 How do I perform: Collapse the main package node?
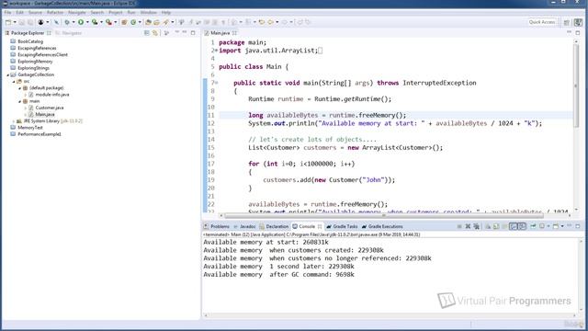[20, 101]
